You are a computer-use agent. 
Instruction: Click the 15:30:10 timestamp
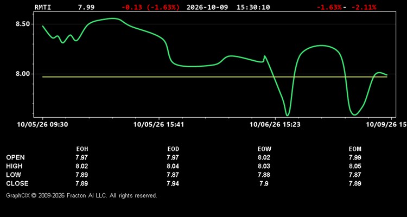[253, 7]
